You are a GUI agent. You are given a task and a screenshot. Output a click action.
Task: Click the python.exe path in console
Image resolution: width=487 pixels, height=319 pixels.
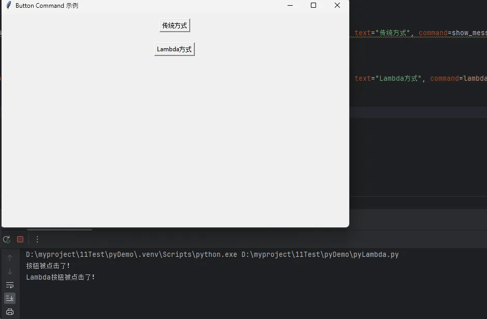(132, 254)
